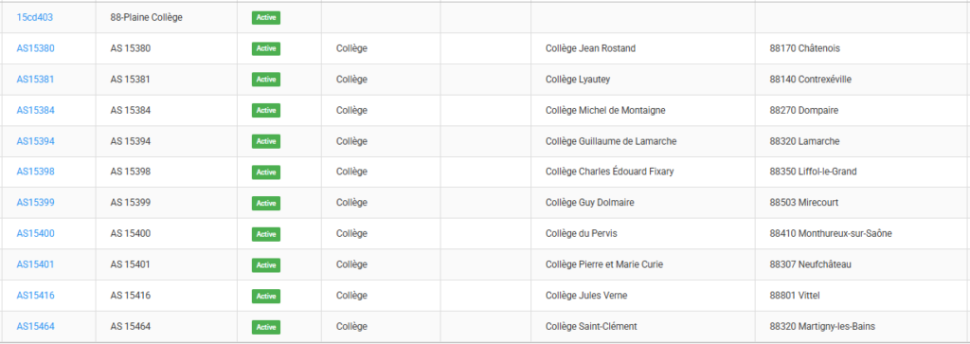Open the AS15380 link
Viewport: 970px width, 344px height.
tap(35, 48)
